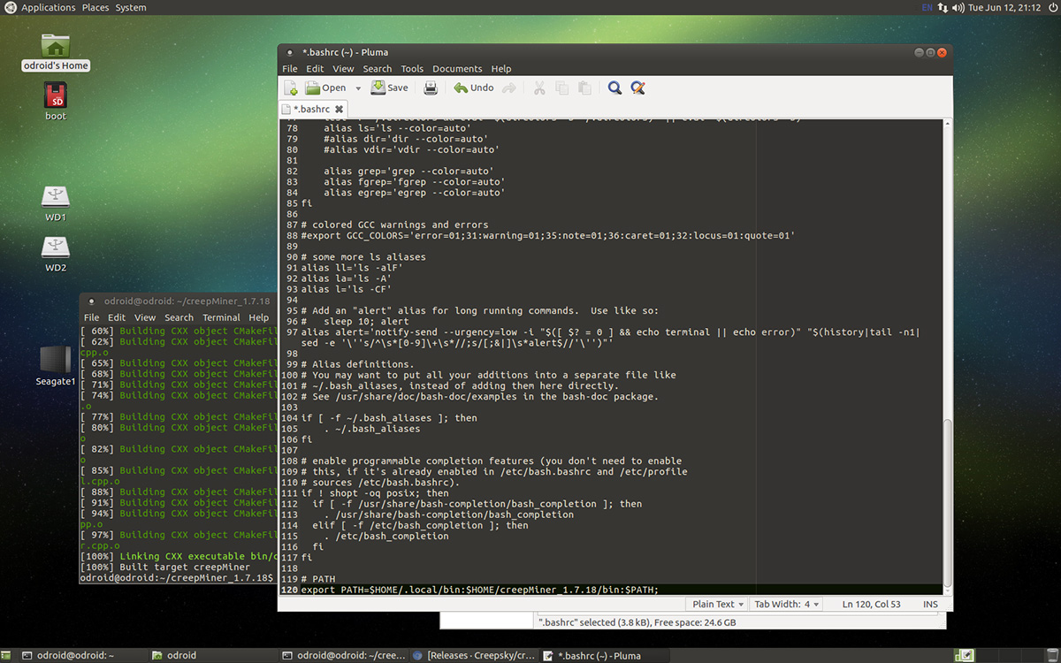Click the bash_aliases source line 105

click(x=371, y=429)
